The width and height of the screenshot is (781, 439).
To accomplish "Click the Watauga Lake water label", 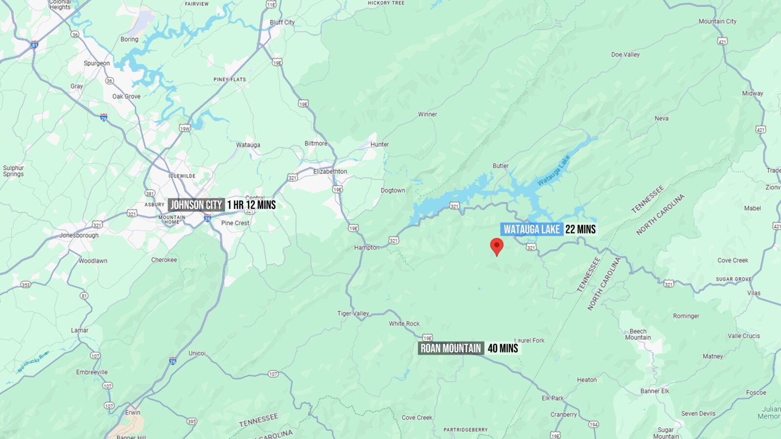I will point(554,171).
